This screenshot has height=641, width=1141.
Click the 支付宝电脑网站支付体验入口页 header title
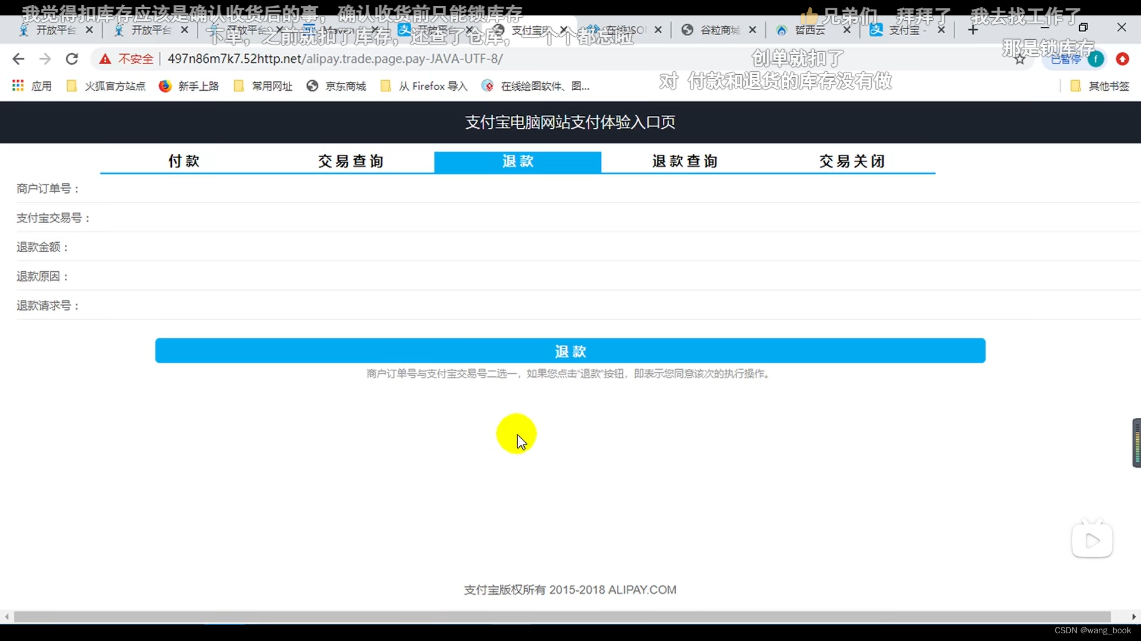point(570,122)
